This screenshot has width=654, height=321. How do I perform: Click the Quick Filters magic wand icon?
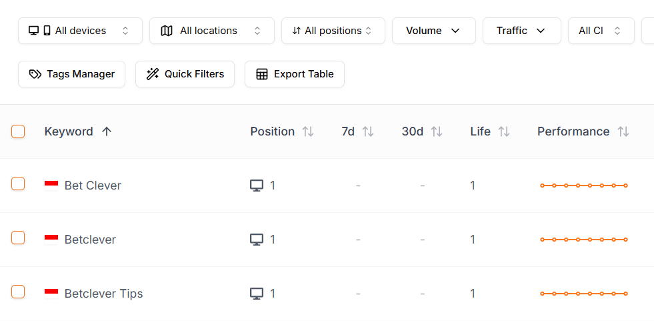tap(153, 74)
